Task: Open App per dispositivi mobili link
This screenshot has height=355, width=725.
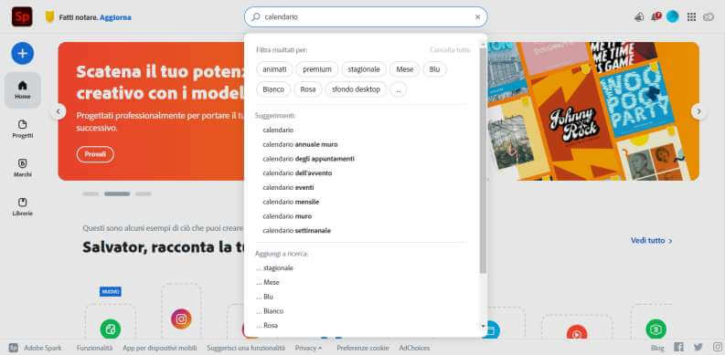Action: (160, 348)
